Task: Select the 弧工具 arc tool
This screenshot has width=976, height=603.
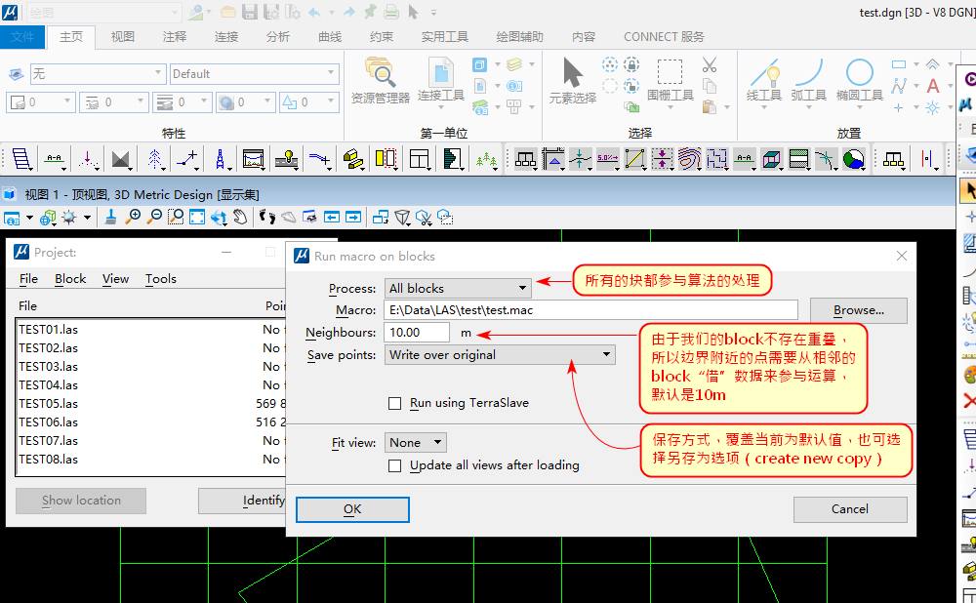Action: (x=808, y=81)
